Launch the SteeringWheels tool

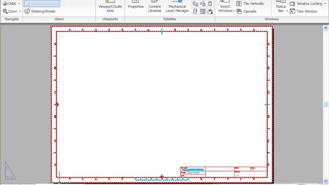[40, 11]
